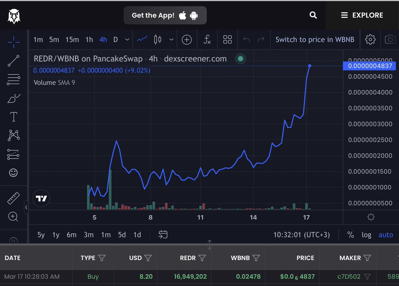Screen dimensions: 399x286
Task: Select the 1h interval
Action: pyautogui.click(x=89, y=40)
